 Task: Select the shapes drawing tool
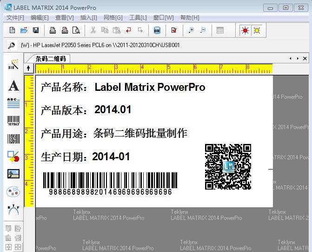[13, 157]
